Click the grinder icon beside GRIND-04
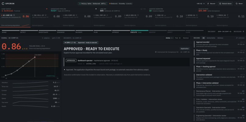 click(x=197, y=15)
